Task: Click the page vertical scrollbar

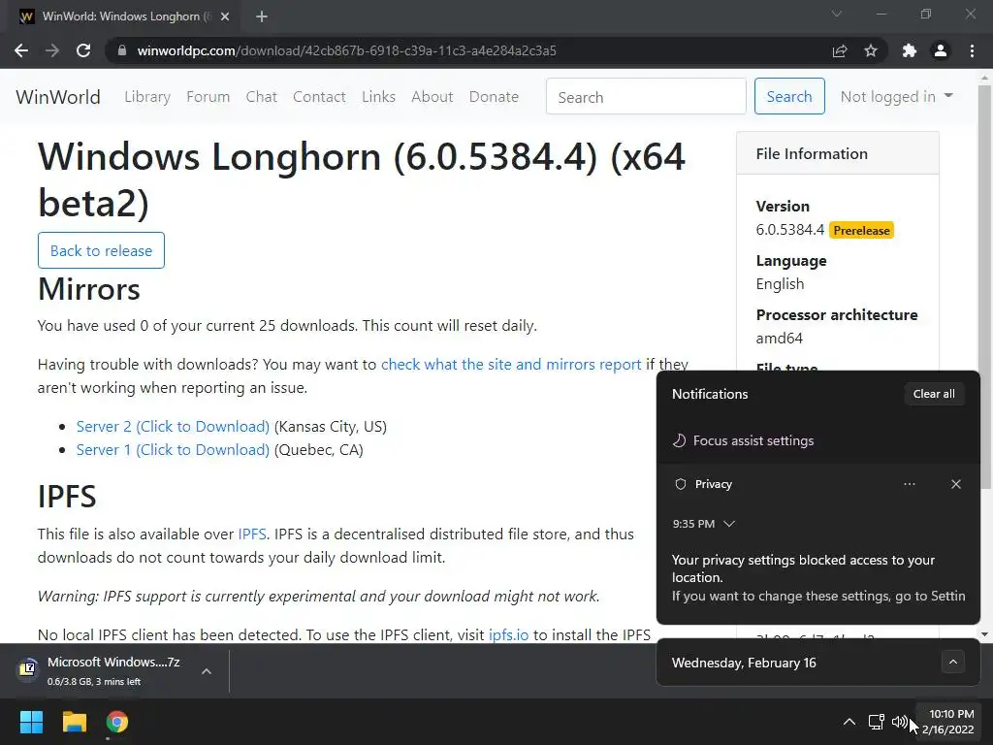Action: (x=984, y=285)
